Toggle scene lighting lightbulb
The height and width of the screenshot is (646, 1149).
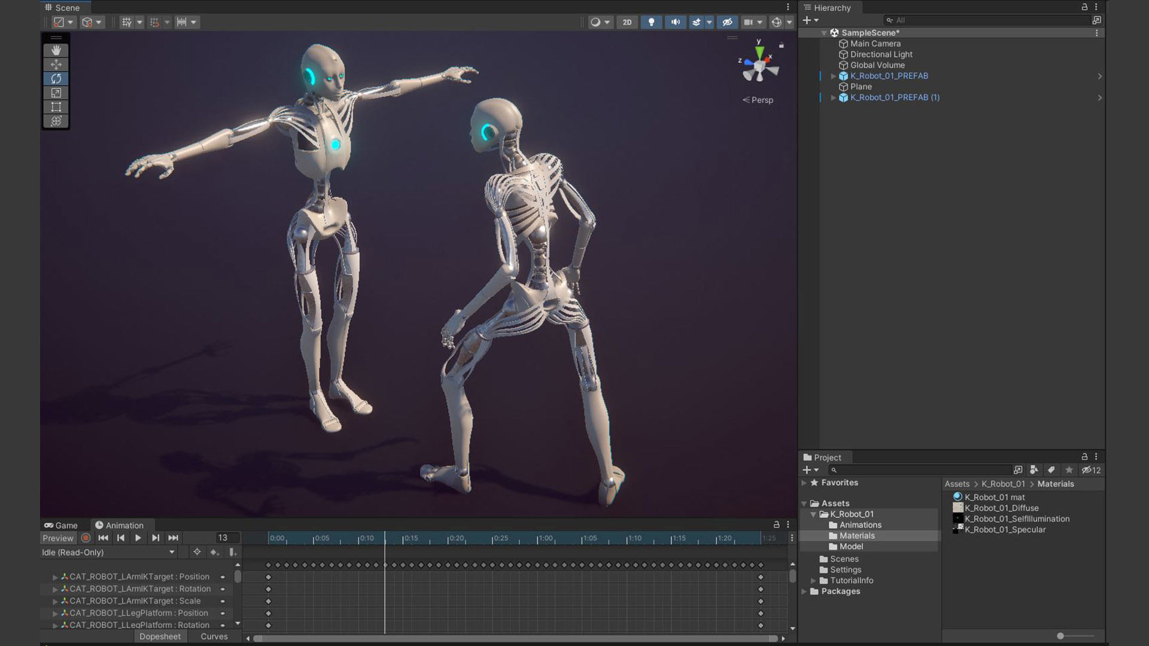[651, 22]
